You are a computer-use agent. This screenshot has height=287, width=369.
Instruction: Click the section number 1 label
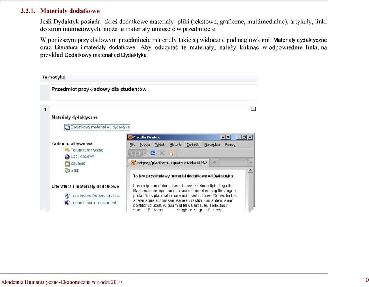click(45, 109)
